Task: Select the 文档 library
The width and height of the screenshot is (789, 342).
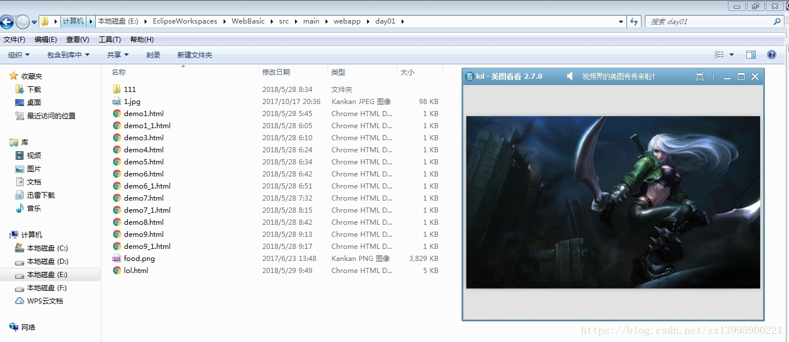Action: coord(34,182)
